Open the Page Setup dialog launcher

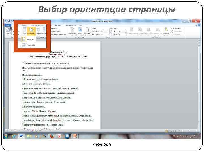67,37
